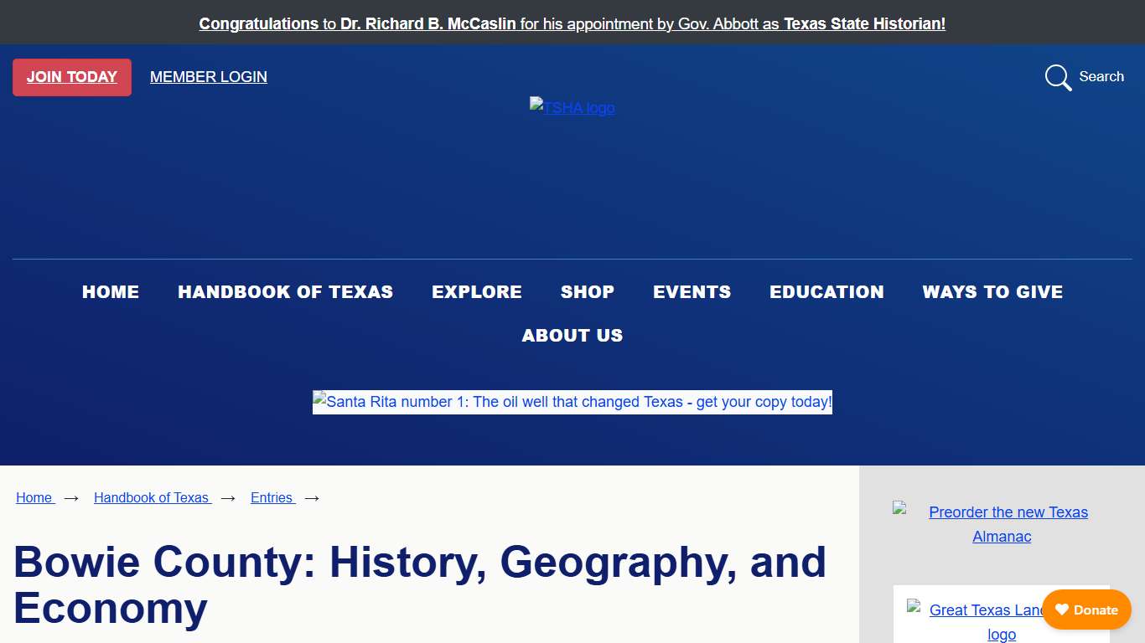Screen dimensions: 1145x643
Task: Navigate to the EVENTS menu
Action: [692, 292]
